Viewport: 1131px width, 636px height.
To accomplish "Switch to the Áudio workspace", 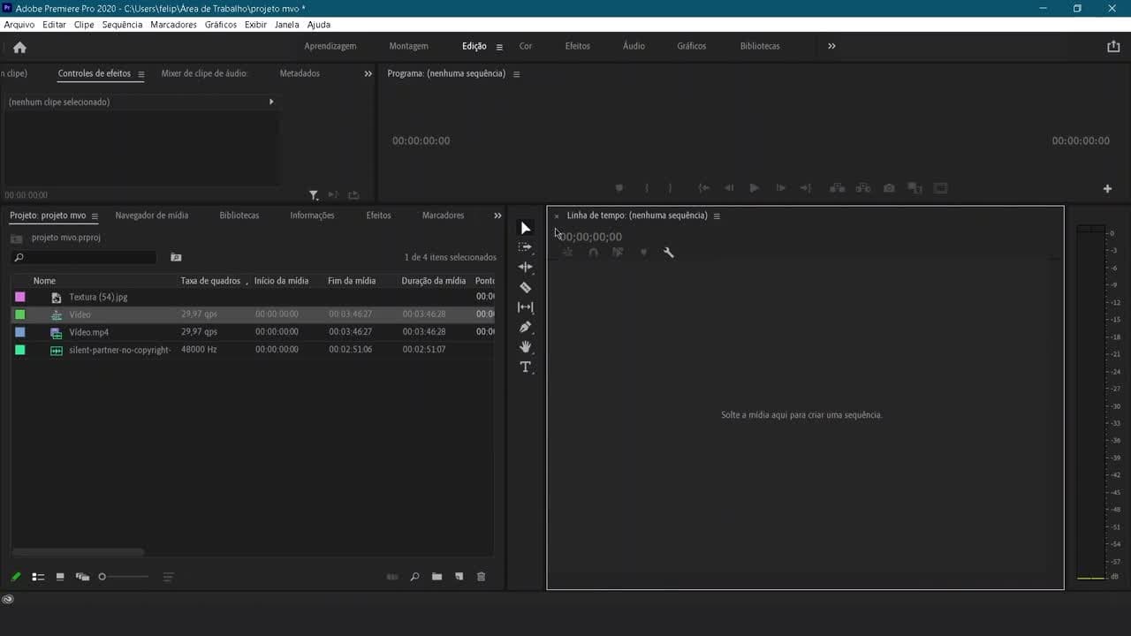I will point(634,46).
